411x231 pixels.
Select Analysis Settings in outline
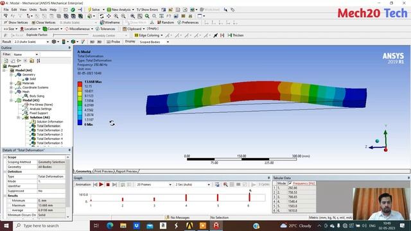pyautogui.click(x=40, y=109)
